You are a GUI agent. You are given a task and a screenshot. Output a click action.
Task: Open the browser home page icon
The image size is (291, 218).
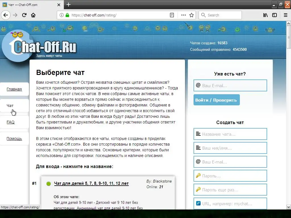click(33, 15)
